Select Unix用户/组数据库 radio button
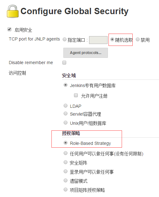The width and height of the screenshot is (159, 197). pos(66,123)
